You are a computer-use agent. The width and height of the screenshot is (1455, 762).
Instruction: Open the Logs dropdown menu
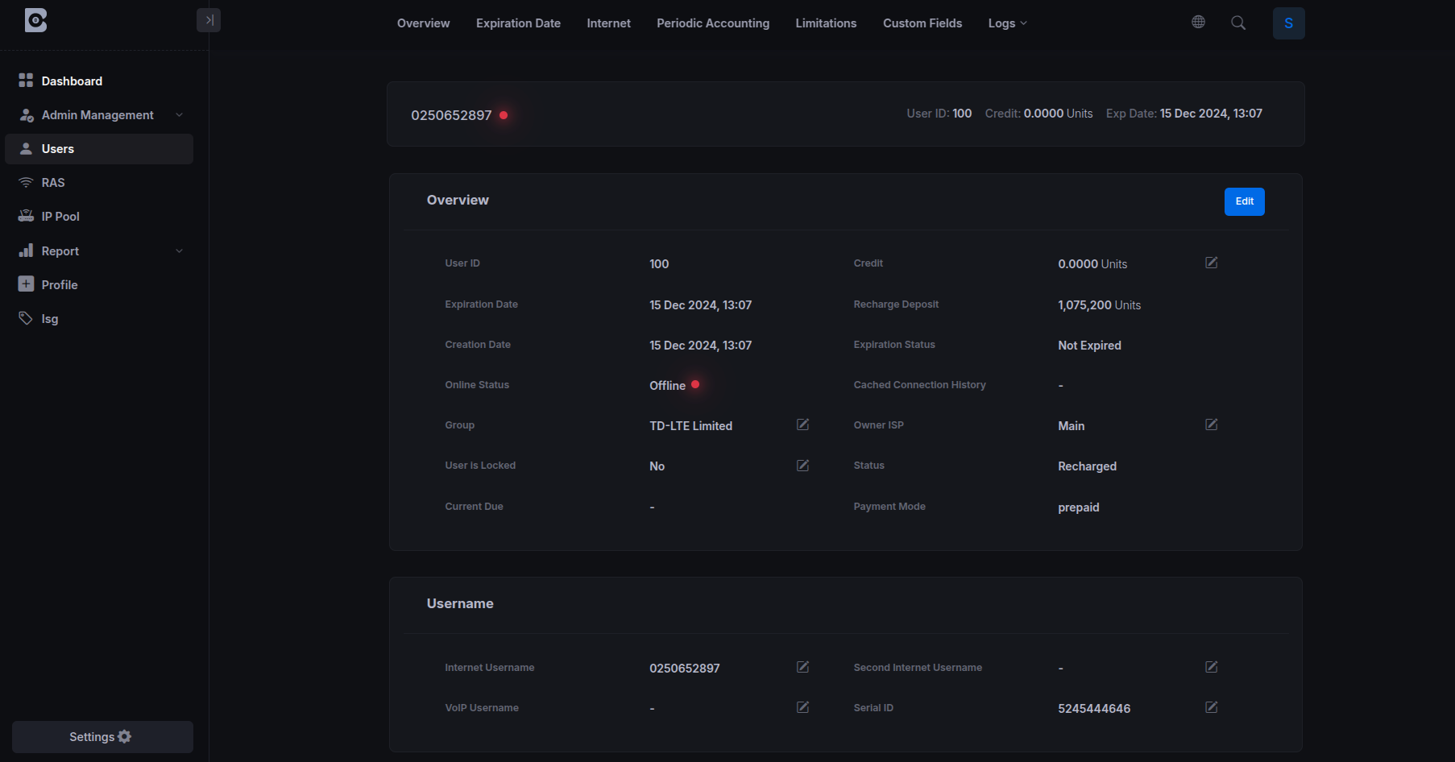(1005, 23)
